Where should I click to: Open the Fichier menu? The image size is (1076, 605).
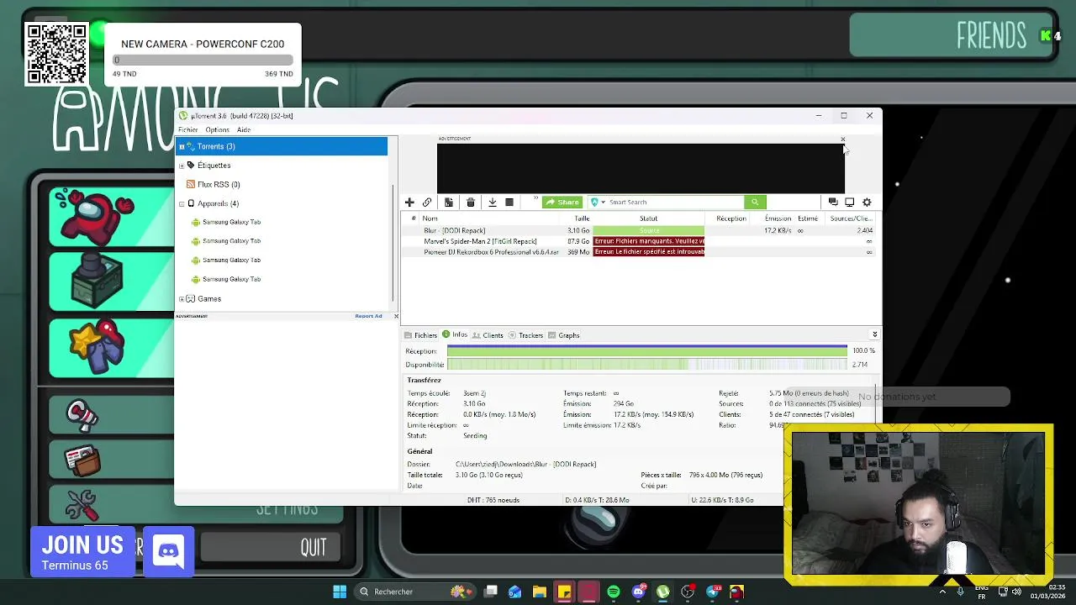click(x=187, y=129)
